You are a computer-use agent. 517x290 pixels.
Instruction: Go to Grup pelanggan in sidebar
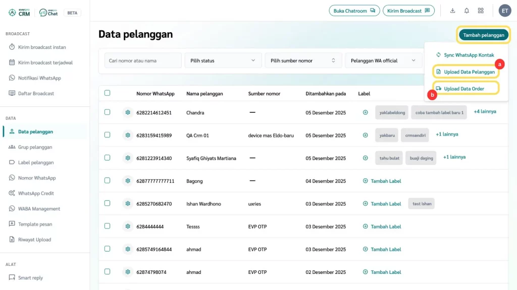point(35,147)
